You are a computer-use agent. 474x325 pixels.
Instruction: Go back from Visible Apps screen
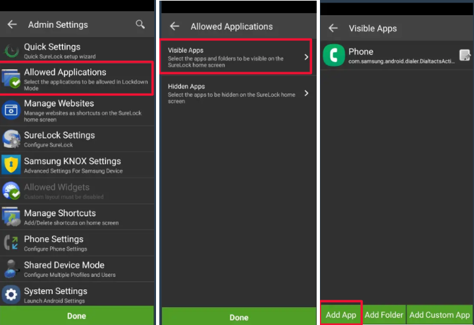click(x=333, y=28)
